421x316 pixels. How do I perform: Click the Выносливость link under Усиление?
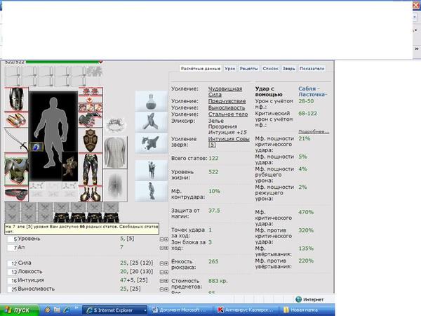(x=227, y=107)
